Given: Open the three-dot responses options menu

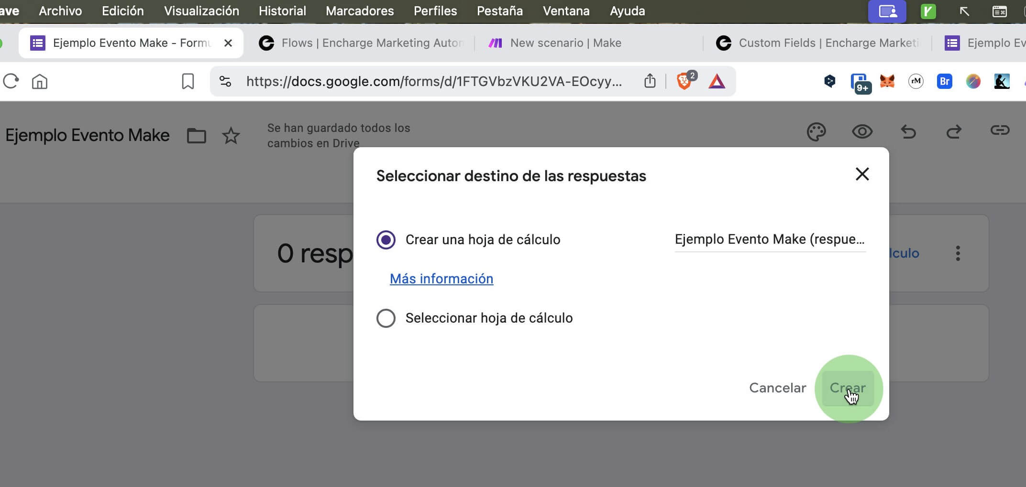Looking at the screenshot, I should coord(958,253).
